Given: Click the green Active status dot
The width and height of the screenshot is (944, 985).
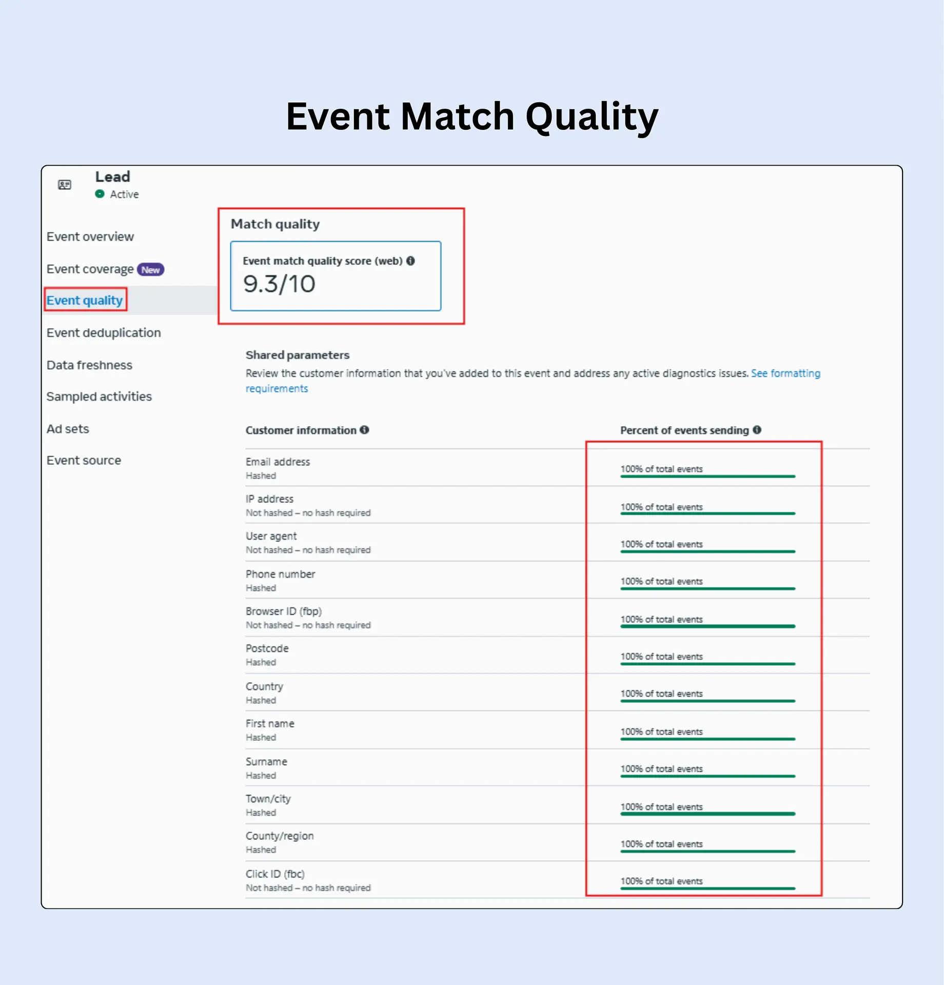Looking at the screenshot, I should (100, 194).
